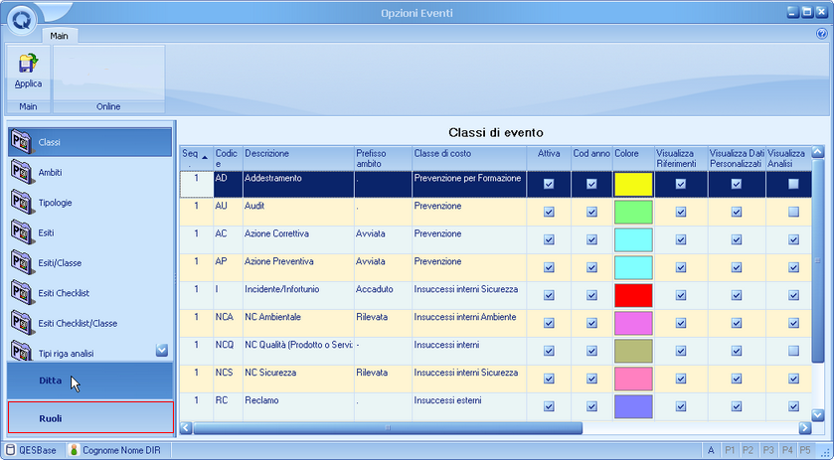The height and width of the screenshot is (460, 834).
Task: Click the horizontal scrollbar left arrow
Action: click(x=186, y=427)
